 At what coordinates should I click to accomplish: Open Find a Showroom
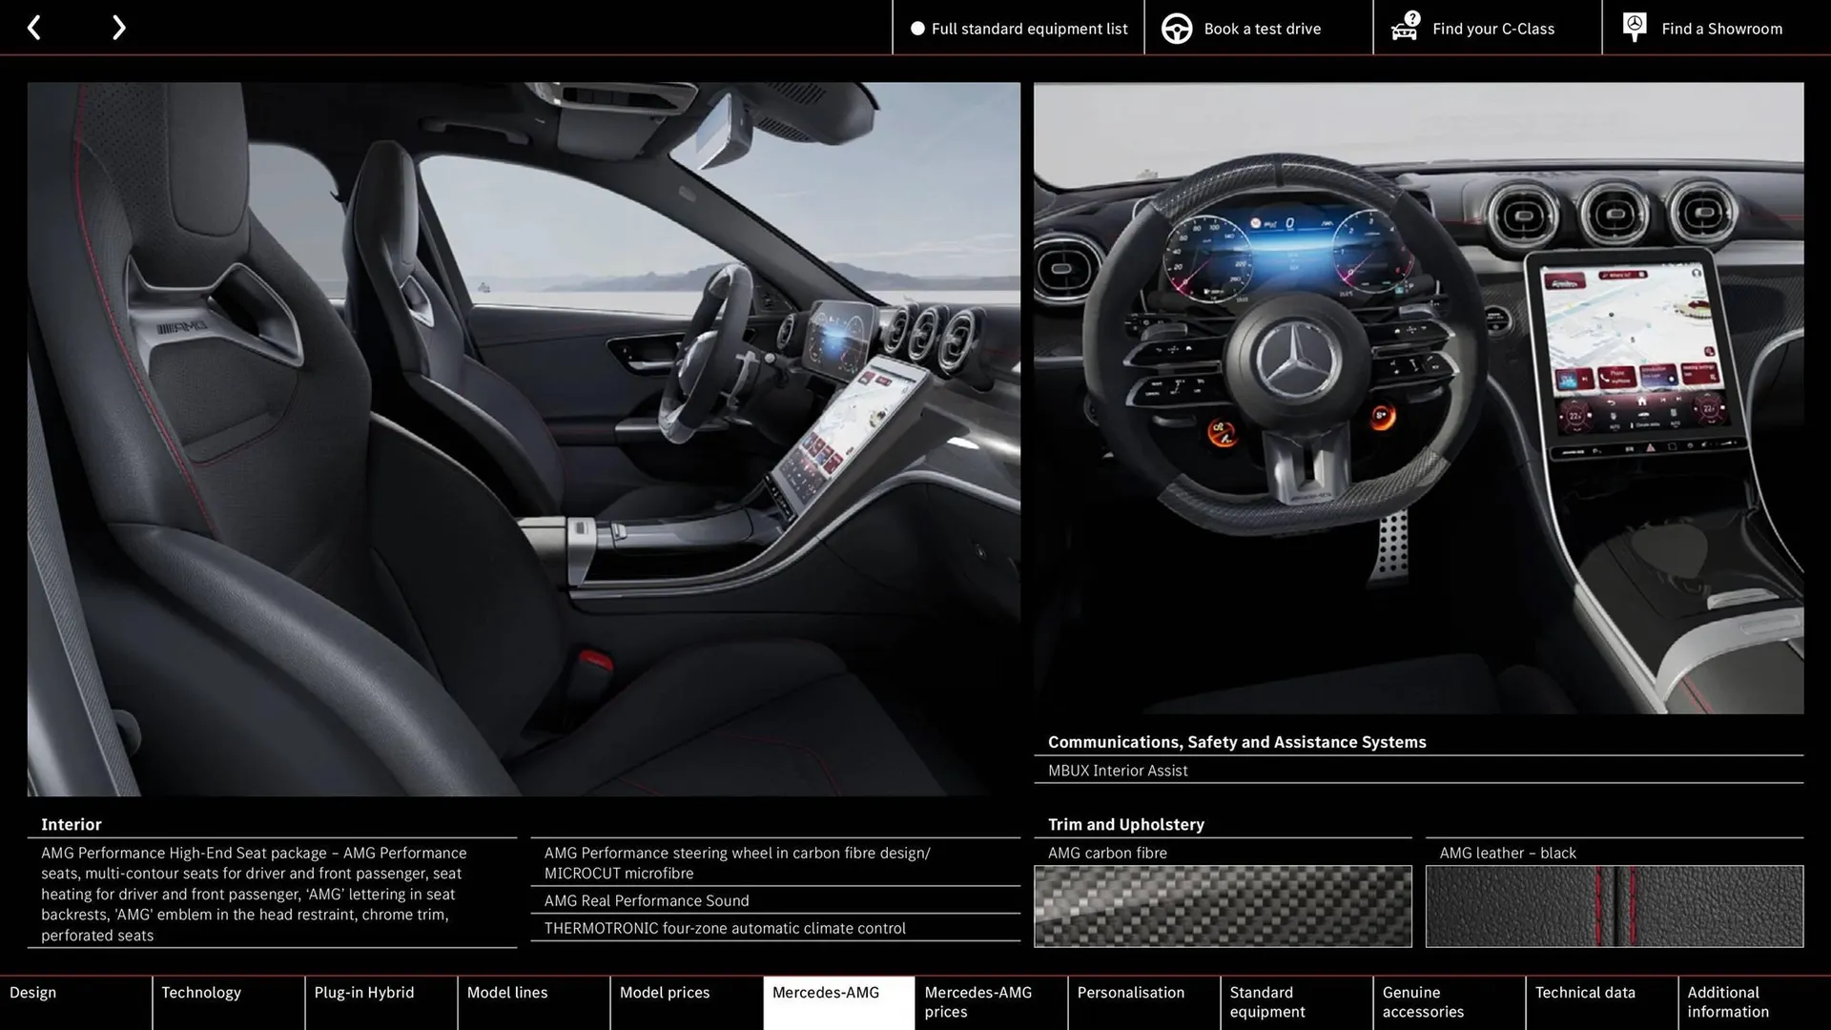(1721, 28)
